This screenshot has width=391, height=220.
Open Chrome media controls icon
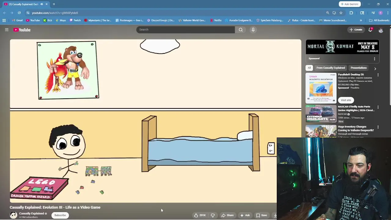pyautogui.click(x=373, y=13)
